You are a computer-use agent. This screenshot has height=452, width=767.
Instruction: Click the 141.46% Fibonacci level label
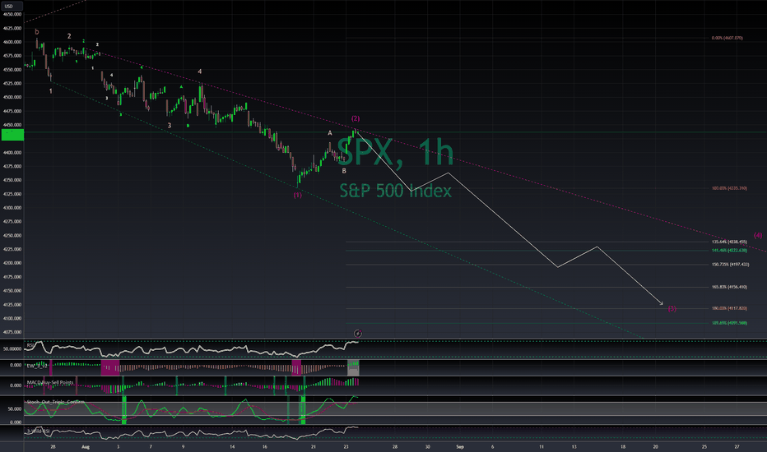(x=729, y=251)
